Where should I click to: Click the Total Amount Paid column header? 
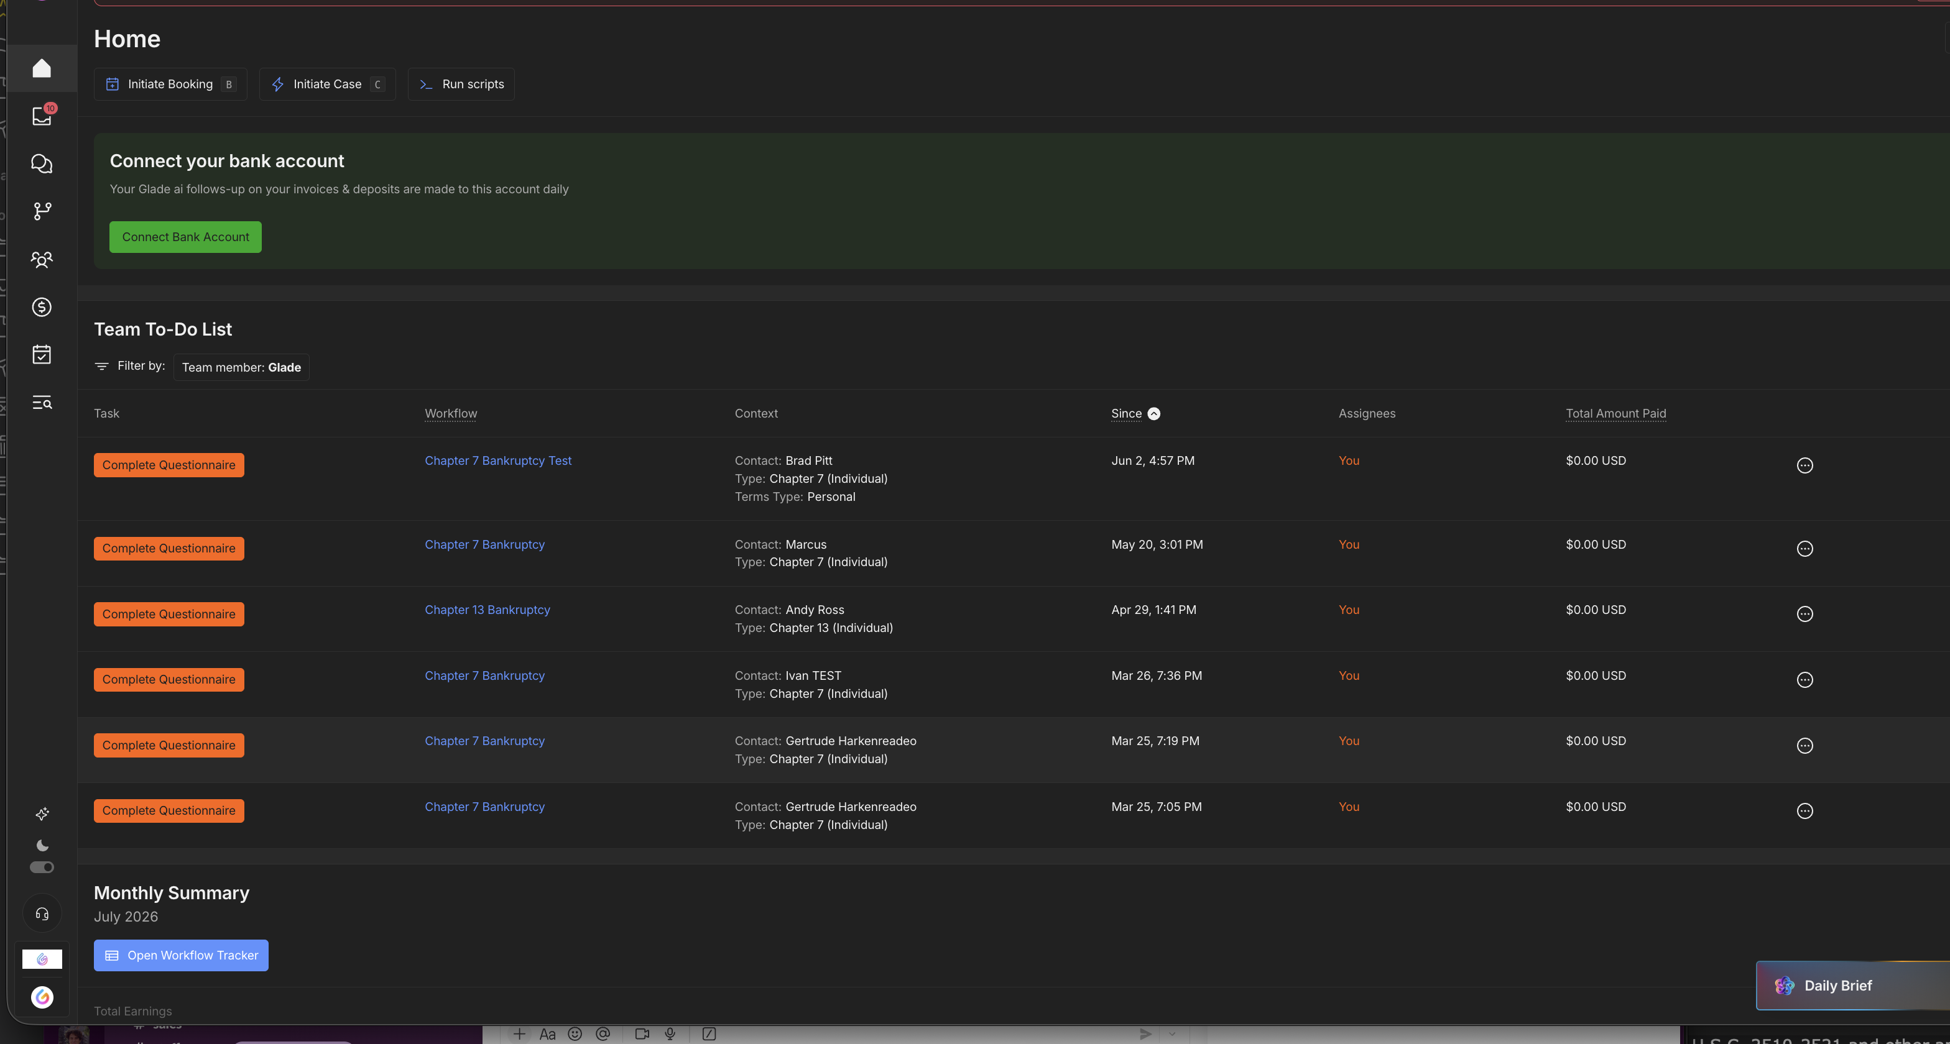click(x=1615, y=413)
